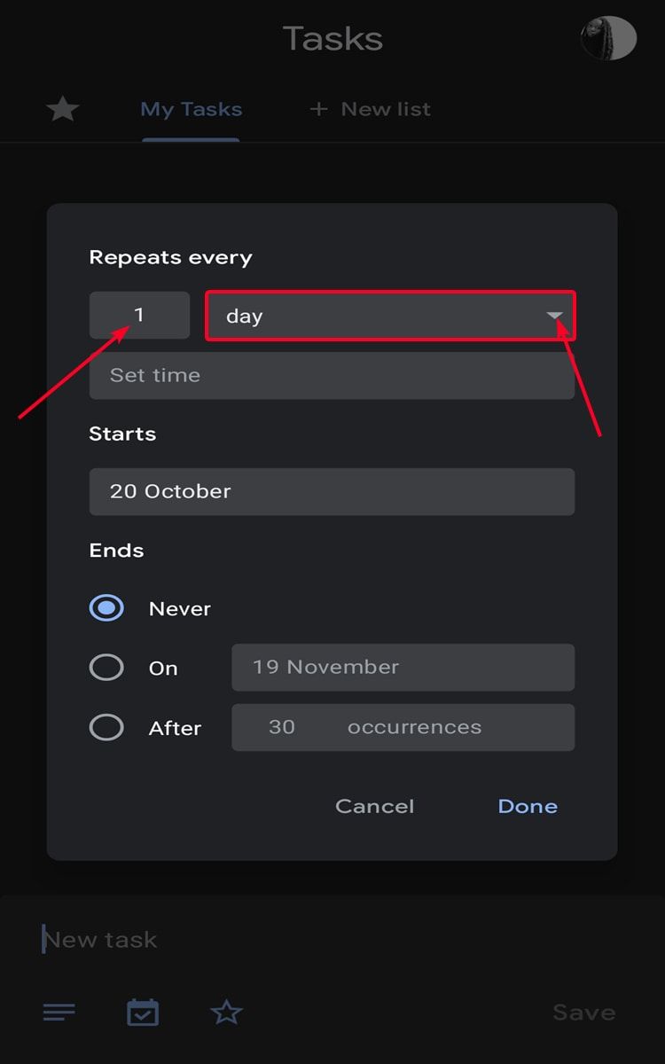Select the Never radio button
Viewport: 665px width, 1064px height.
106,607
